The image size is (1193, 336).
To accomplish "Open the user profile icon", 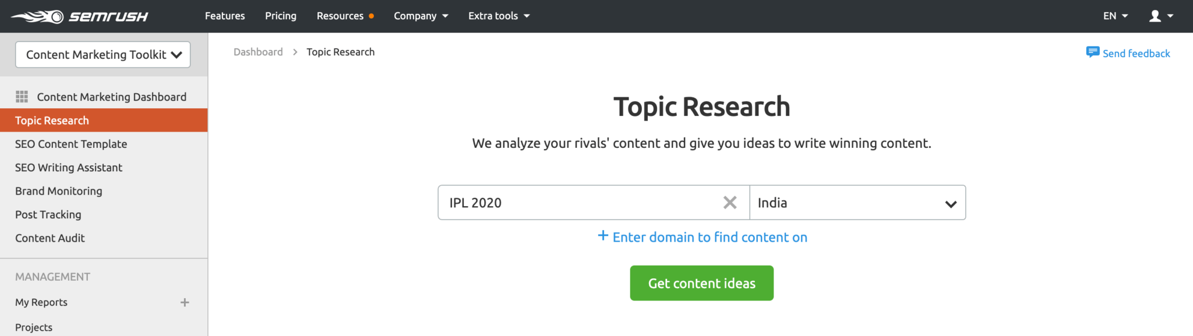I will (x=1156, y=16).
